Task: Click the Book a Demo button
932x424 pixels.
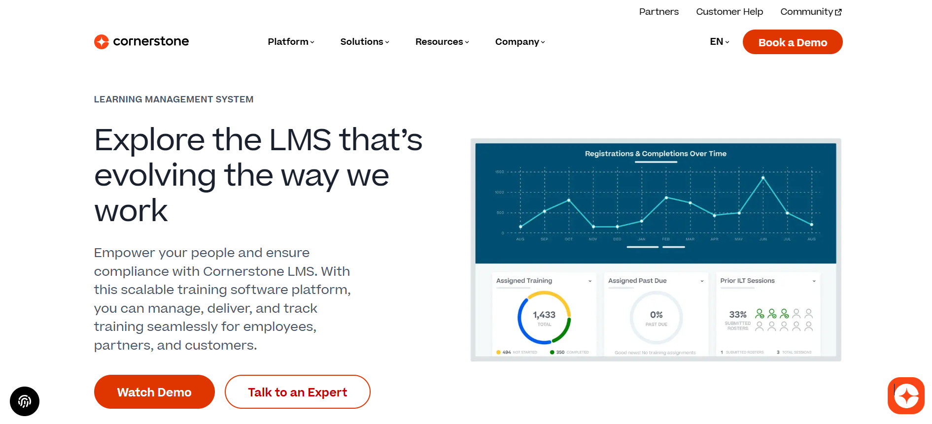Action: [793, 42]
